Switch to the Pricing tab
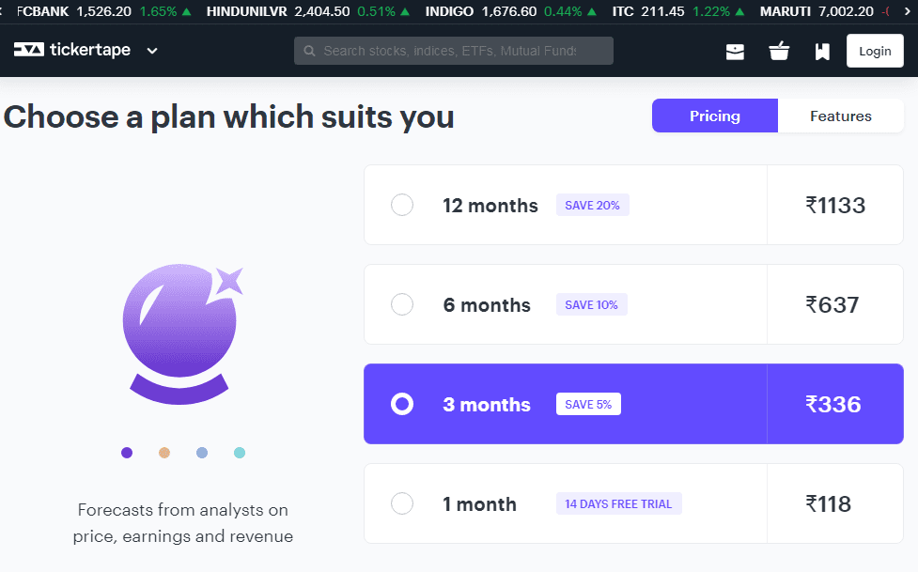 pyautogui.click(x=715, y=116)
